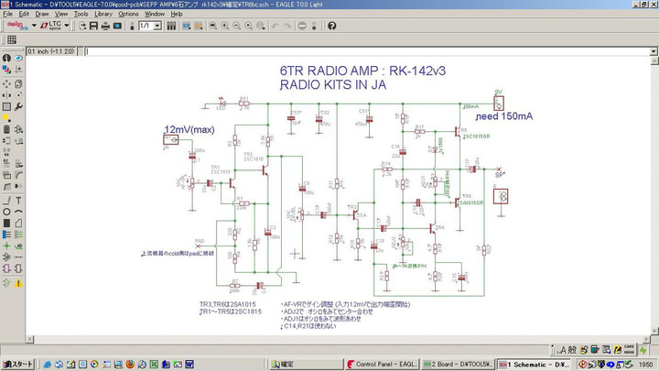Open the Library menu
The image size is (659, 371).
pyautogui.click(x=103, y=14)
